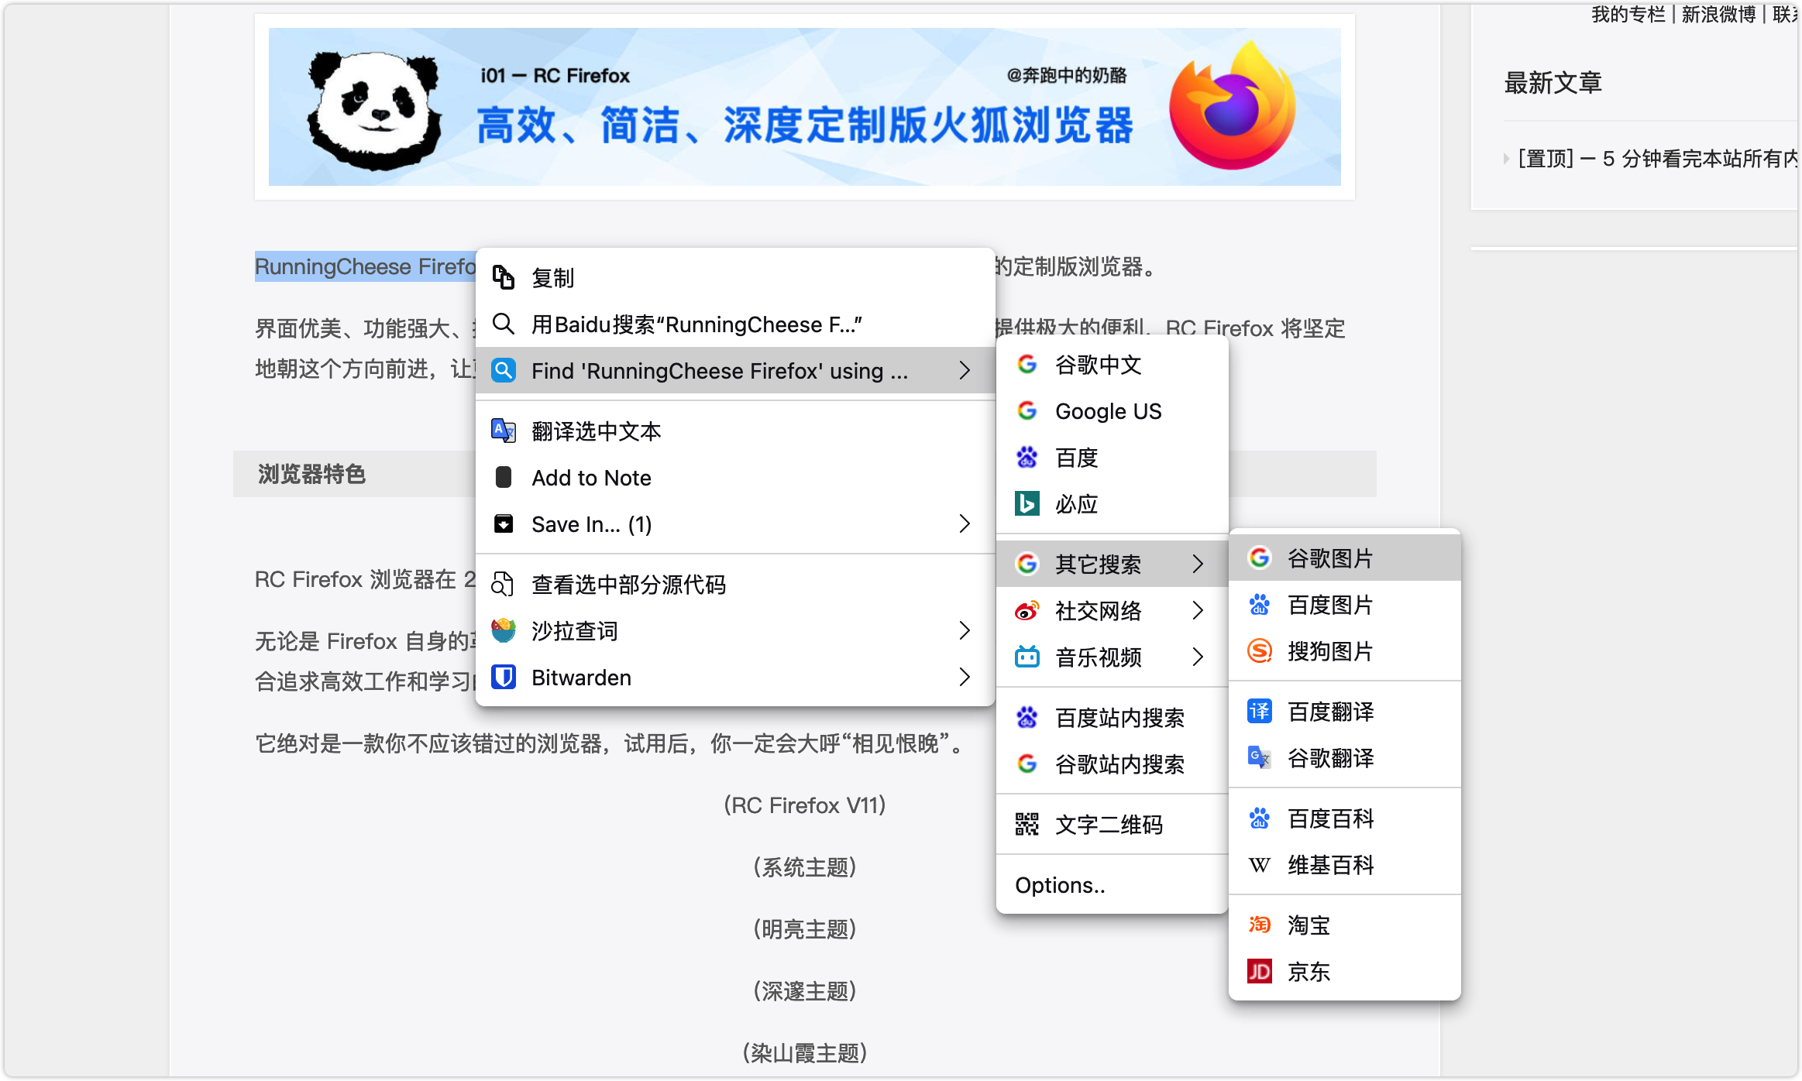Viewport: 1802px width, 1081px height.
Task: Click the Bing icon next to 必应
Action: point(1027,504)
